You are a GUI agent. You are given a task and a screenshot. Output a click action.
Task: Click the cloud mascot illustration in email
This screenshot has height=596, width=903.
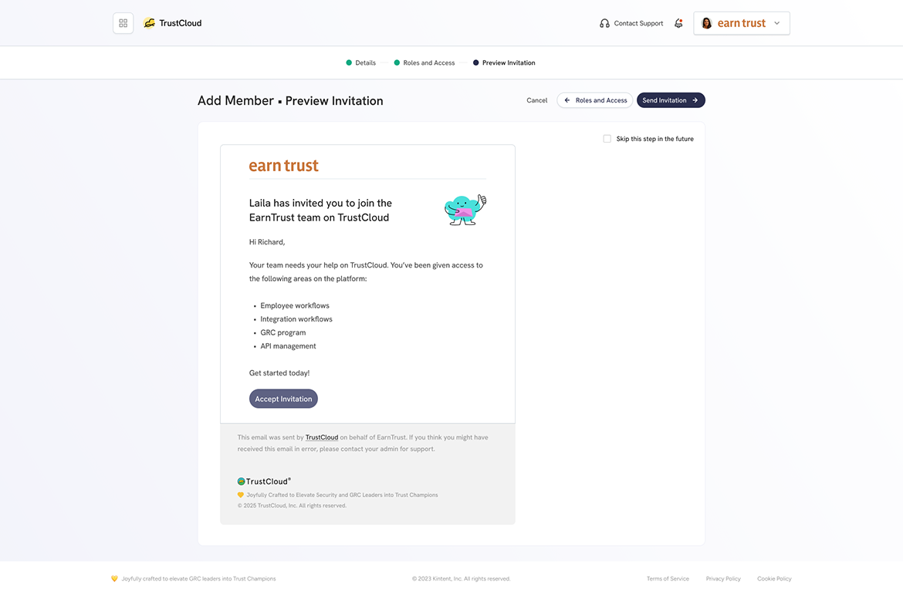point(465,210)
